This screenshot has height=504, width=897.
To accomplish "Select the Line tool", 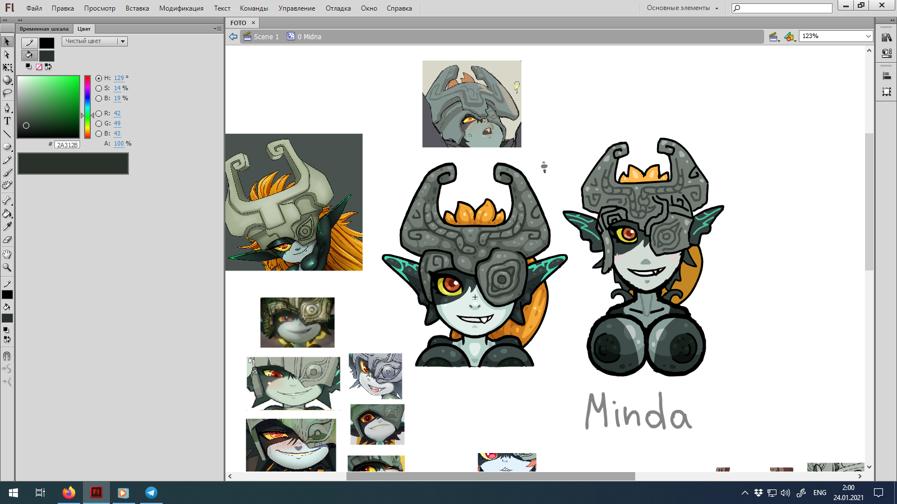I will 7,134.
